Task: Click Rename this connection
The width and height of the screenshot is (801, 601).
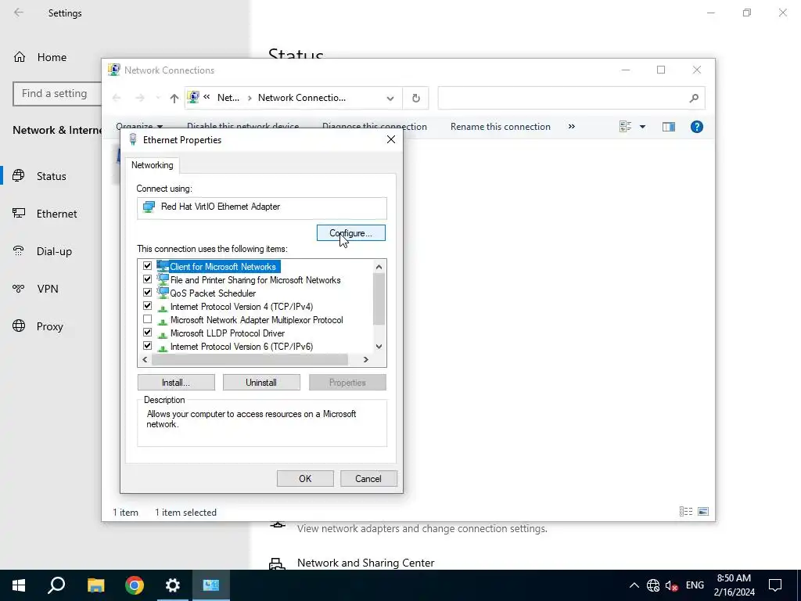Action: pyautogui.click(x=500, y=127)
